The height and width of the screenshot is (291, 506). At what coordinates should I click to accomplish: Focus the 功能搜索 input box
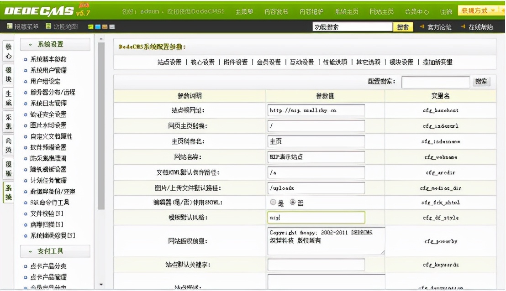pos(353,27)
